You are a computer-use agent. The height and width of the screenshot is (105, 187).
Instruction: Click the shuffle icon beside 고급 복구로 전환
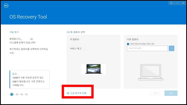click(68, 93)
